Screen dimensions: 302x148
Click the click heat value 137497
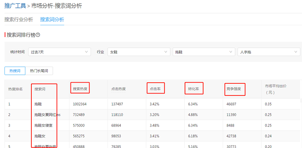point(117,104)
